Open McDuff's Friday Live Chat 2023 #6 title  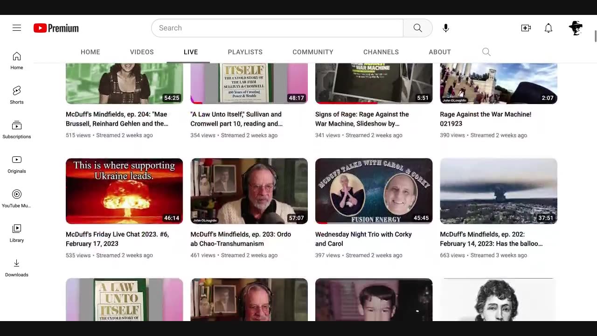(x=117, y=239)
